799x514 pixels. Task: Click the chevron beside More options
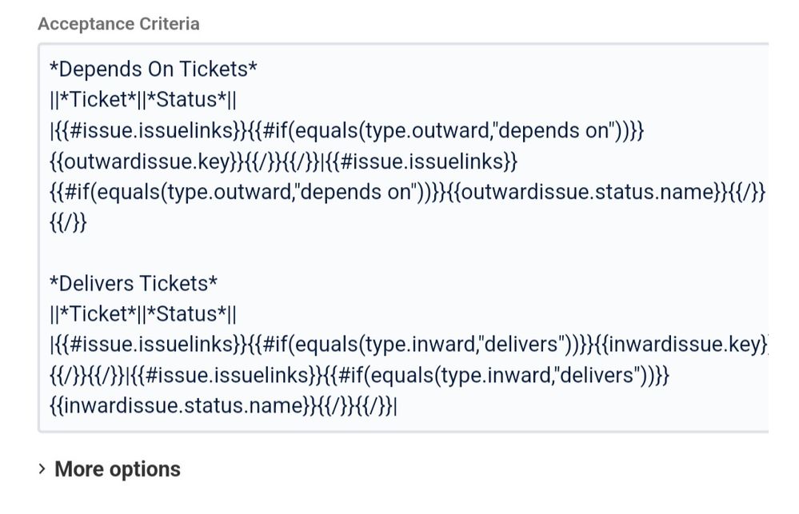click(x=42, y=469)
